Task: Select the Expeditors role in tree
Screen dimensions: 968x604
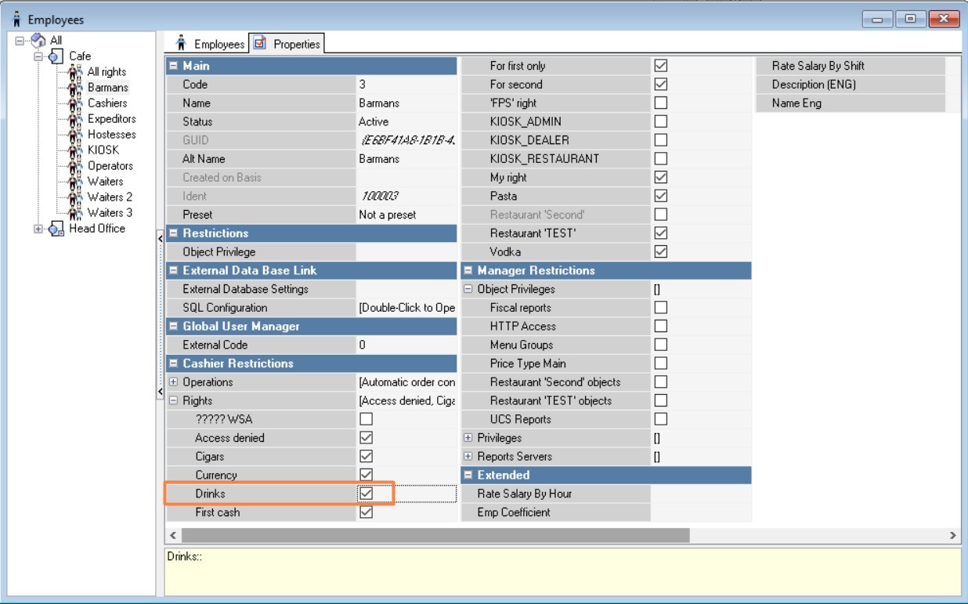Action: pyautogui.click(x=111, y=119)
